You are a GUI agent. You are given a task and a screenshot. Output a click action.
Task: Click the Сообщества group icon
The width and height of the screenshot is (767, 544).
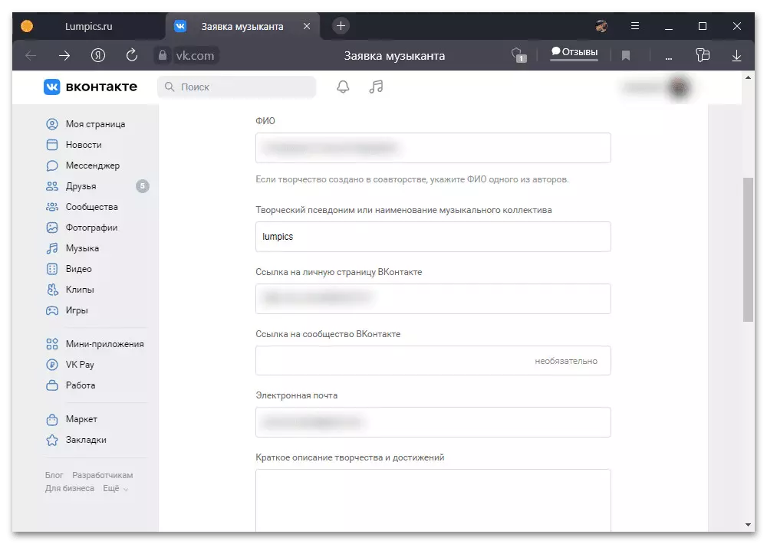[52, 207]
